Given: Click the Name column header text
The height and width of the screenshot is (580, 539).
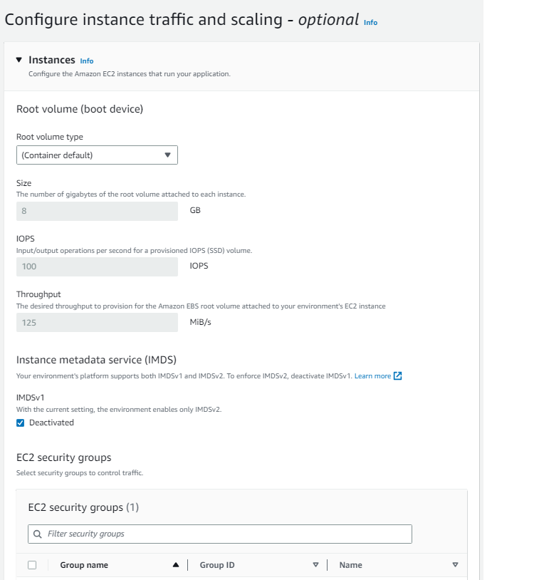Looking at the screenshot, I should click(350, 565).
